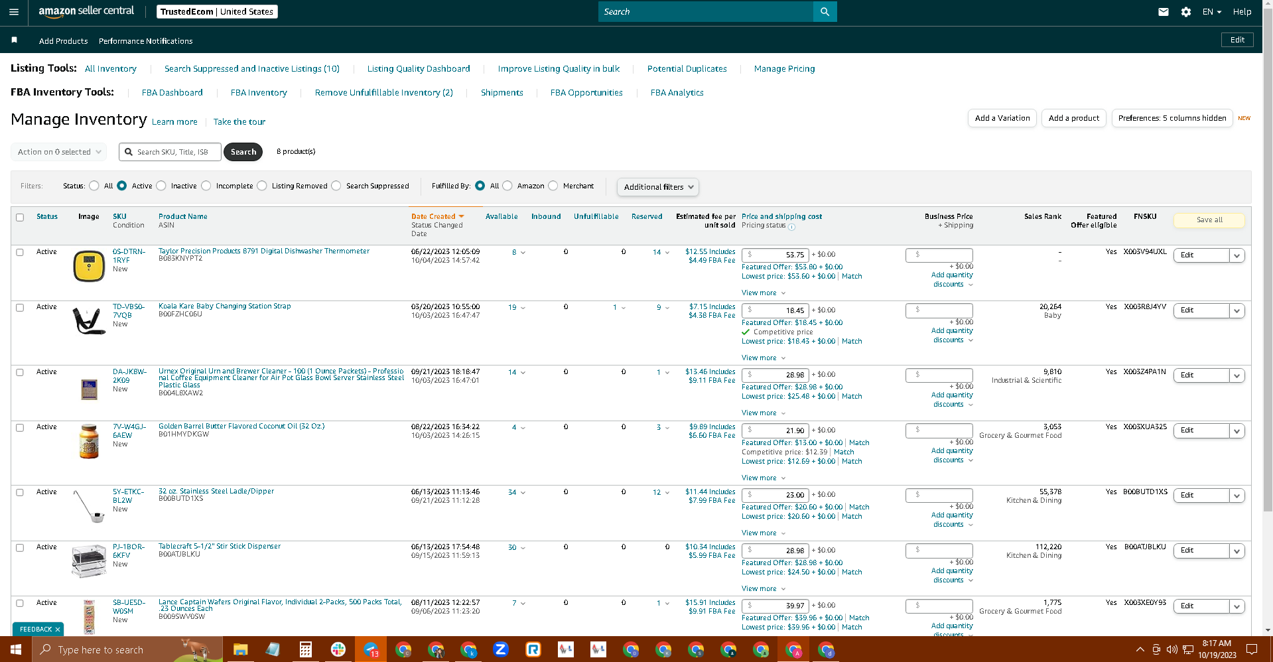
Task: Expand the Additional filters dropdown
Action: click(657, 187)
